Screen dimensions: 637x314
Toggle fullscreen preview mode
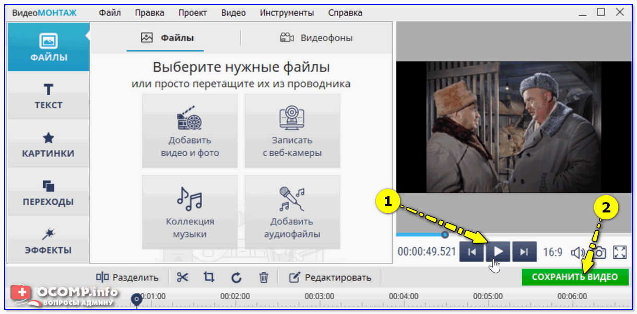tap(620, 253)
